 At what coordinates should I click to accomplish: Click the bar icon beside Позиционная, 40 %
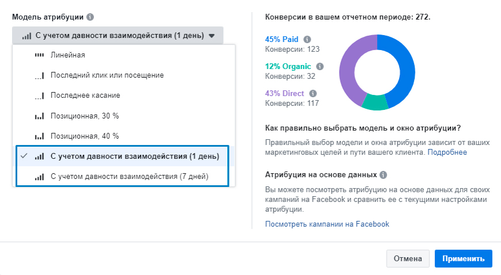pos(39,136)
